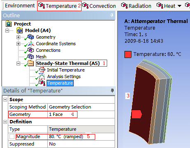This screenshot has height=148, width=190.
Task: Click the Connections tree icon
Action: [x=30, y=50]
